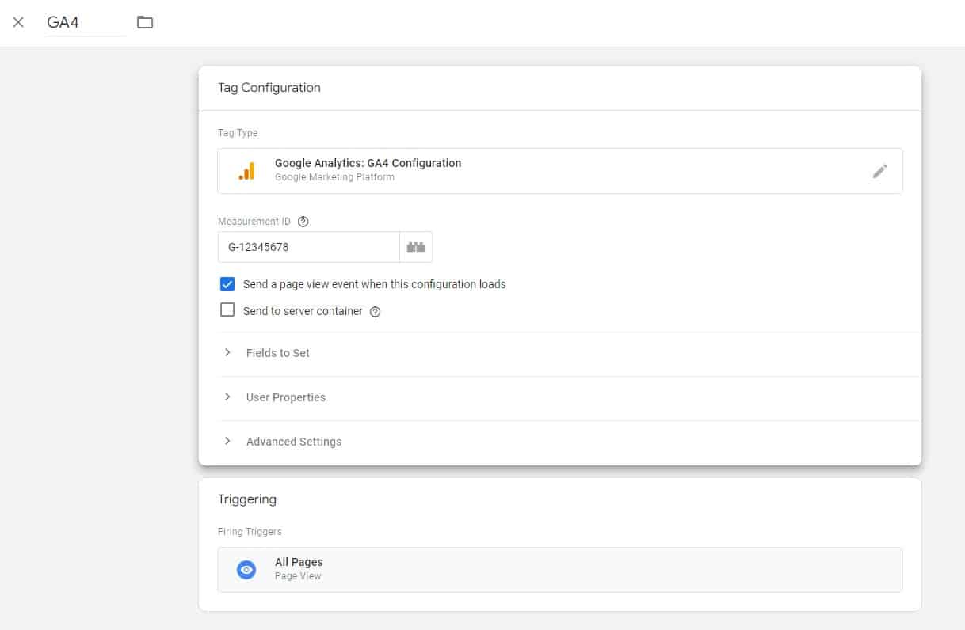This screenshot has width=965, height=630.
Task: Enable Send to server container
Action: coord(227,309)
